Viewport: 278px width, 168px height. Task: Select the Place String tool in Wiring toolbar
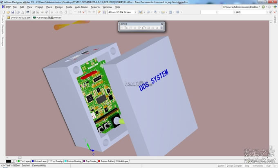click(x=157, y=28)
